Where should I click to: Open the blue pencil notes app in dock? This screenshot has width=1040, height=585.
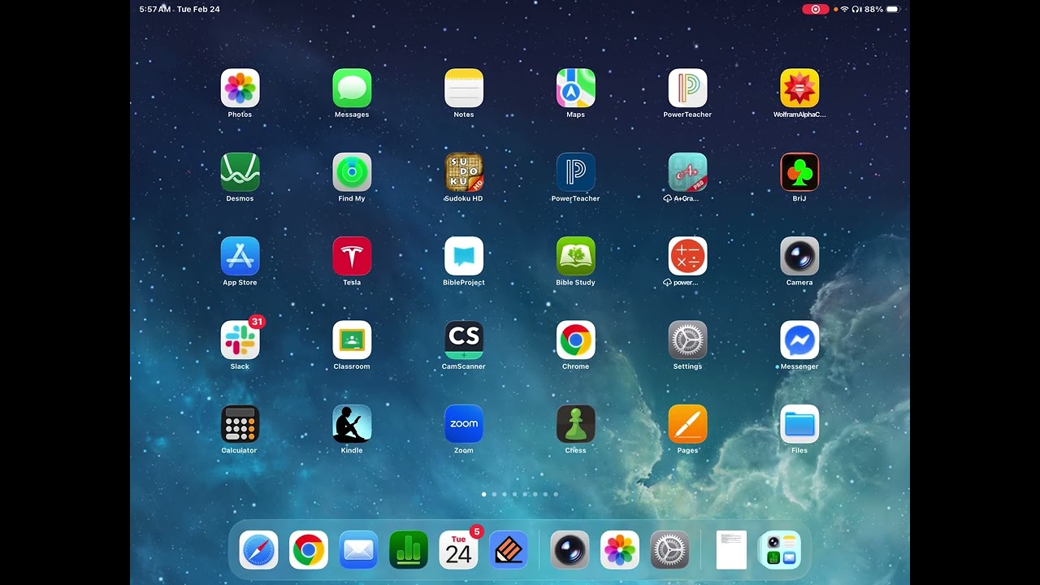point(509,550)
